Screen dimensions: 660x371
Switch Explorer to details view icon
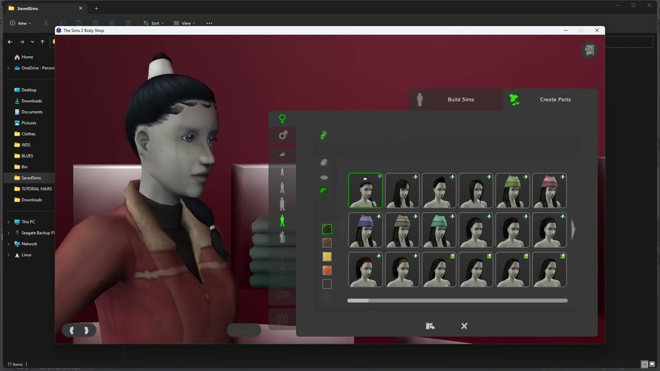click(x=645, y=364)
